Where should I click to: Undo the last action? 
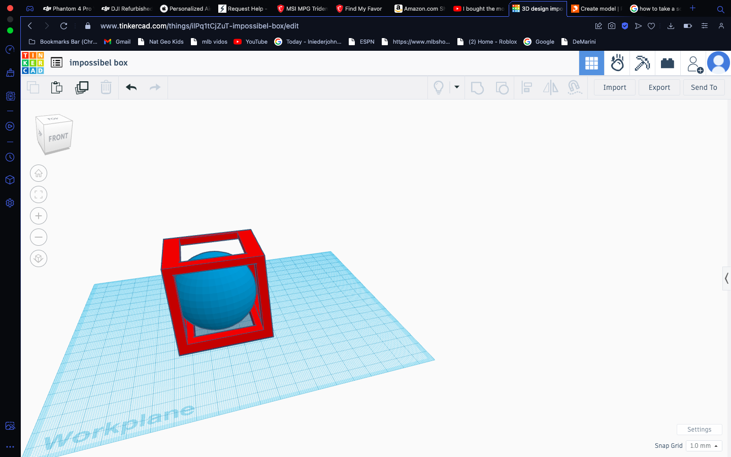coord(131,87)
